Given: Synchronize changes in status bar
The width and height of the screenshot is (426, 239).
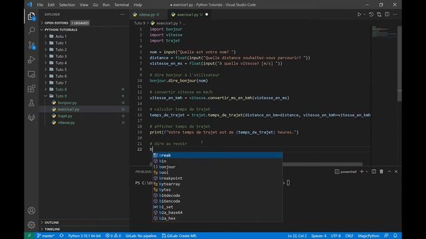Looking at the screenshot, I should click(x=62, y=236).
